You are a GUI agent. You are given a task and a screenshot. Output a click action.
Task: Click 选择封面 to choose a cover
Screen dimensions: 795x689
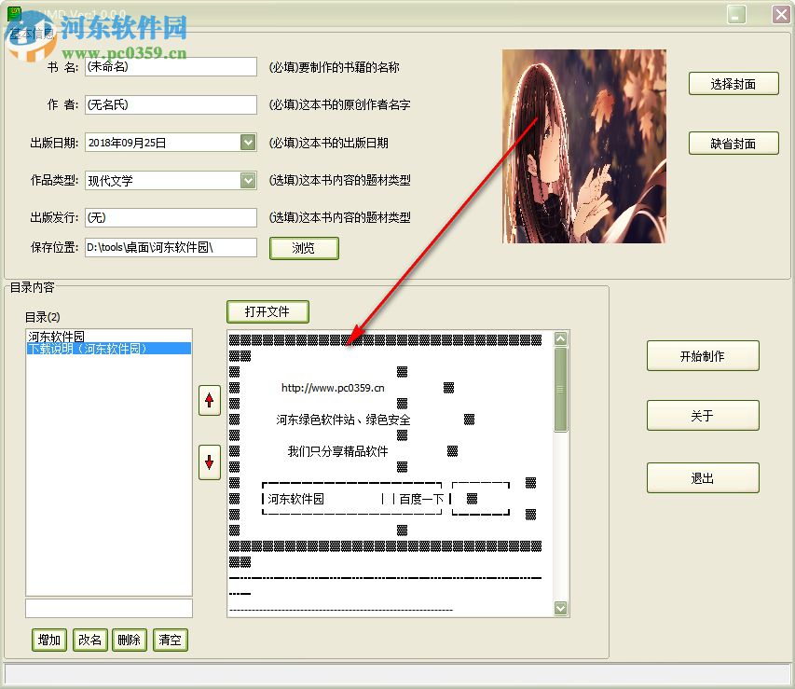pos(733,83)
